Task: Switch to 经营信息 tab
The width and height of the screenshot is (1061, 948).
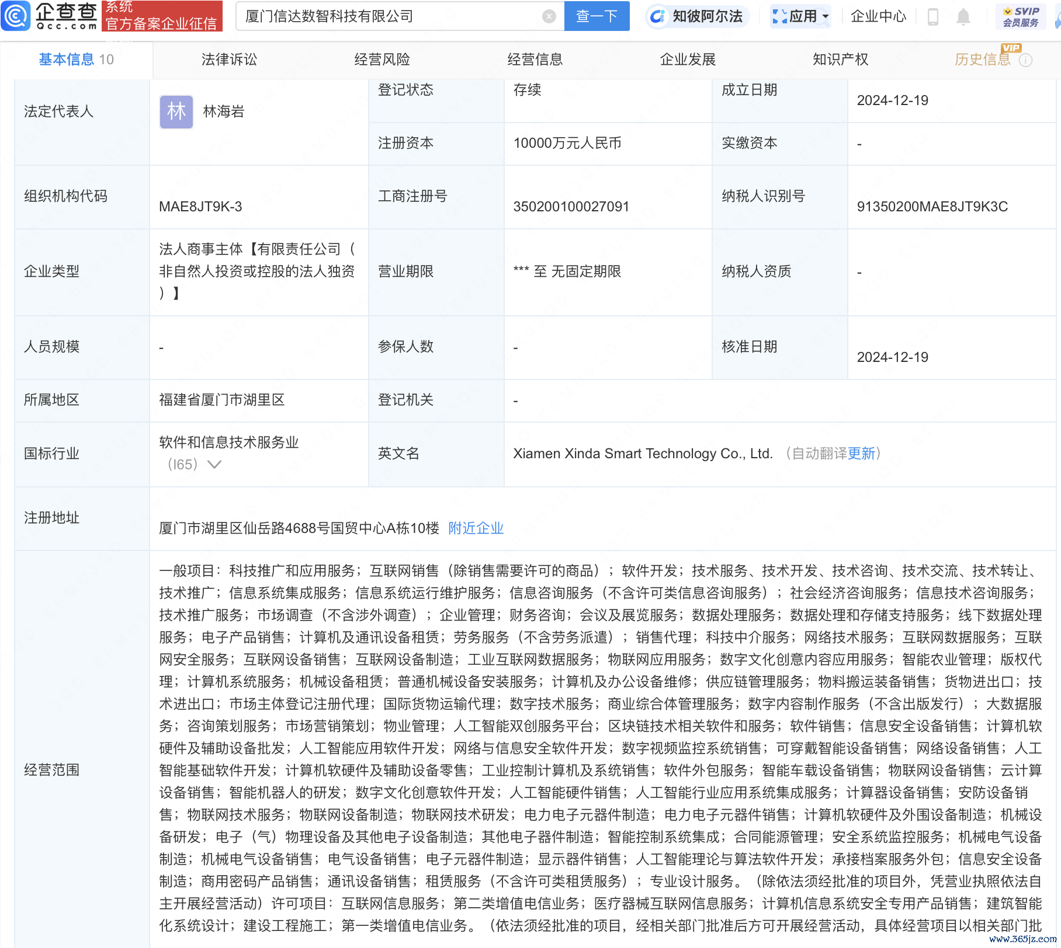Action: coord(535,60)
